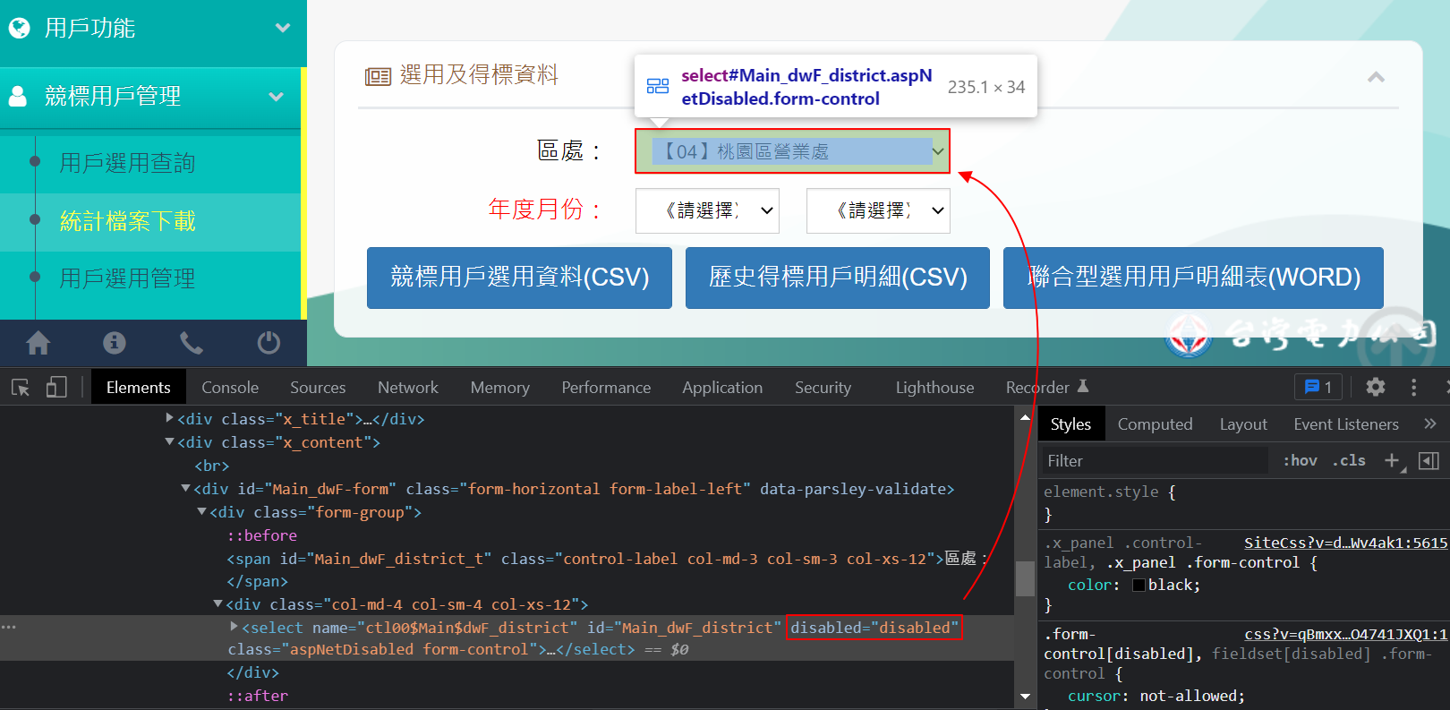
Task: Collapse the x_content div node
Action: pos(170,441)
